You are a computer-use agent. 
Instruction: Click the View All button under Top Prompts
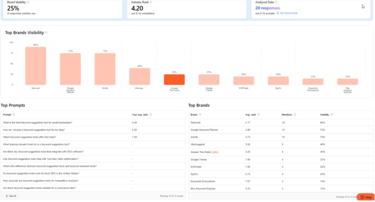coord(11,196)
